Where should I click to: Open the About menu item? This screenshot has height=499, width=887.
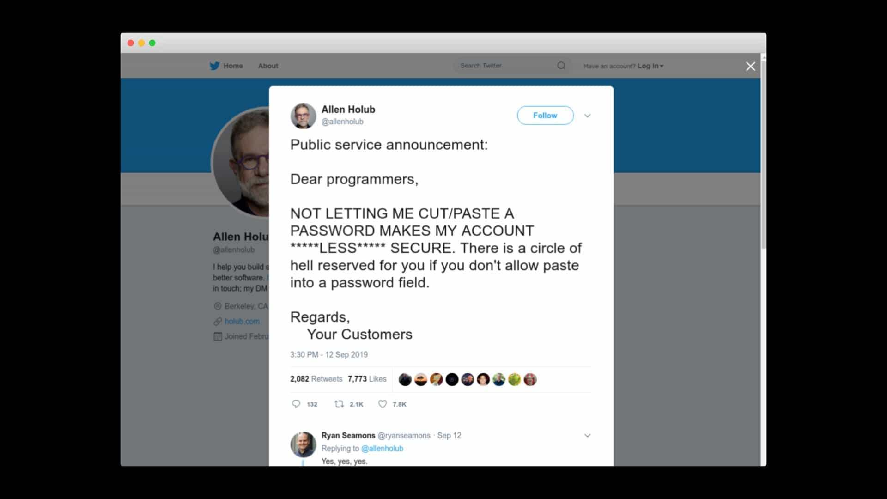[x=268, y=66]
